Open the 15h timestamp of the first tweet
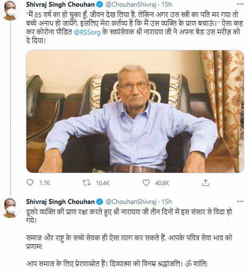 pos(167,5)
